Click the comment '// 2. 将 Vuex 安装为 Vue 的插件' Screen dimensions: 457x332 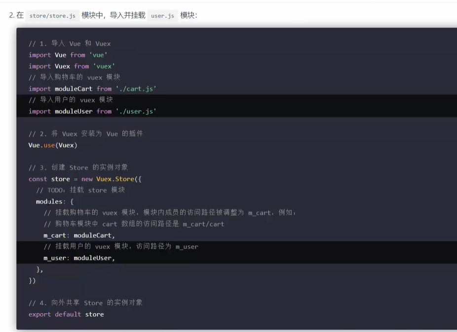click(86, 134)
